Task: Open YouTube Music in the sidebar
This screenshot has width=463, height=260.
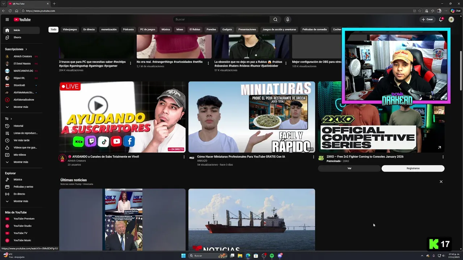Action: click(22, 240)
